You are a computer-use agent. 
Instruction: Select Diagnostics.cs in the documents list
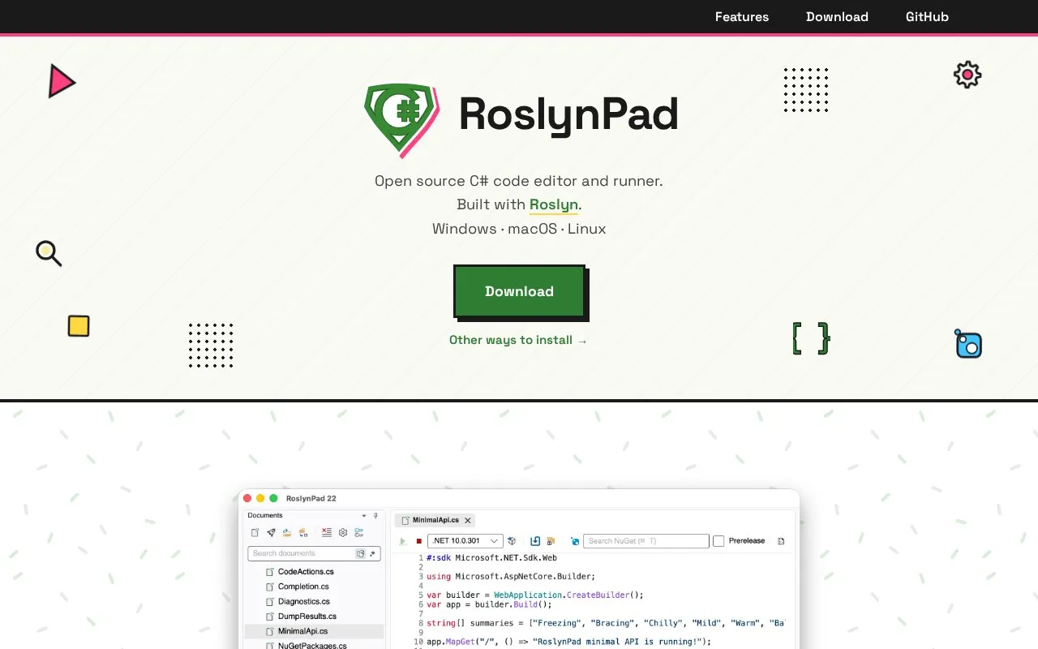(314, 602)
